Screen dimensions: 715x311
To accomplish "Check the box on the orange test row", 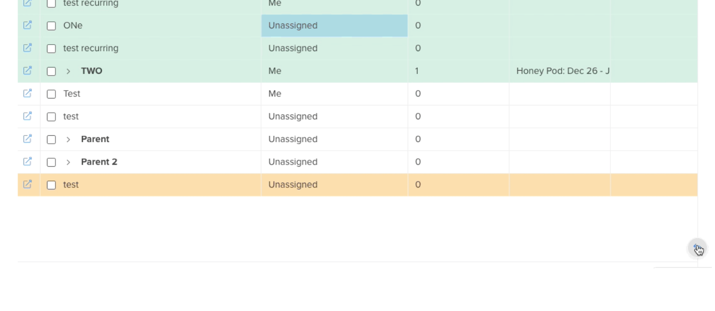I will tap(51, 185).
